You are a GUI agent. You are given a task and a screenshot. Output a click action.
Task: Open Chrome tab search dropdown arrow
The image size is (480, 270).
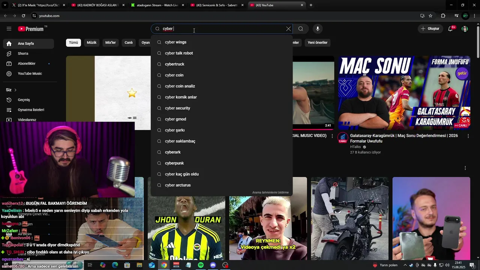click(5, 5)
